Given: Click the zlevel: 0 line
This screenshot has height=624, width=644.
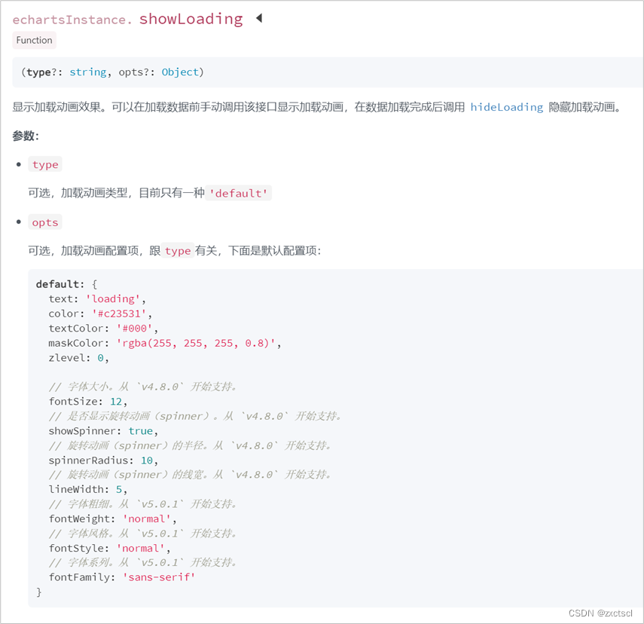Looking at the screenshot, I should 78,358.
